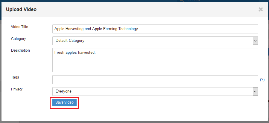Click inside the Description text area
The height and width of the screenshot is (123, 269).
[x=155, y=60]
